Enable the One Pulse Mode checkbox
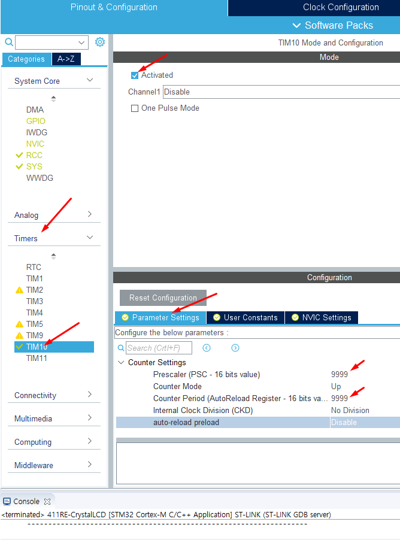400x540 pixels. click(135, 108)
